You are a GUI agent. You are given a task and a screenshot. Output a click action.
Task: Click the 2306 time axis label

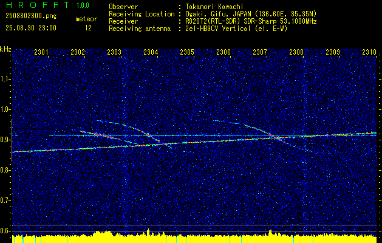[x=223, y=52]
